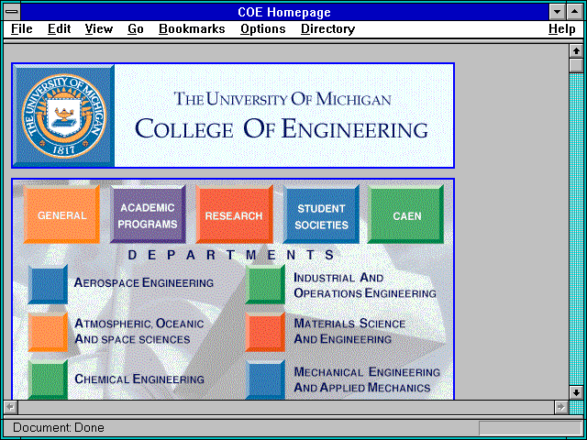Open the Options menu

(x=263, y=29)
